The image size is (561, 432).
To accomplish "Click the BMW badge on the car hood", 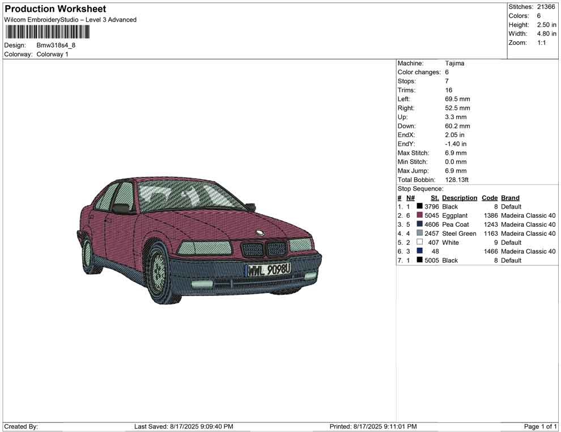I will (260, 232).
